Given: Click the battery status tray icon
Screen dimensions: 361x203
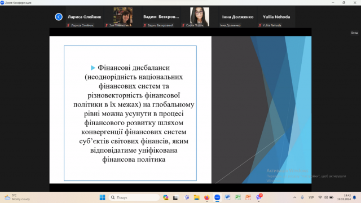Looking at the screenshot, I should (331, 197).
